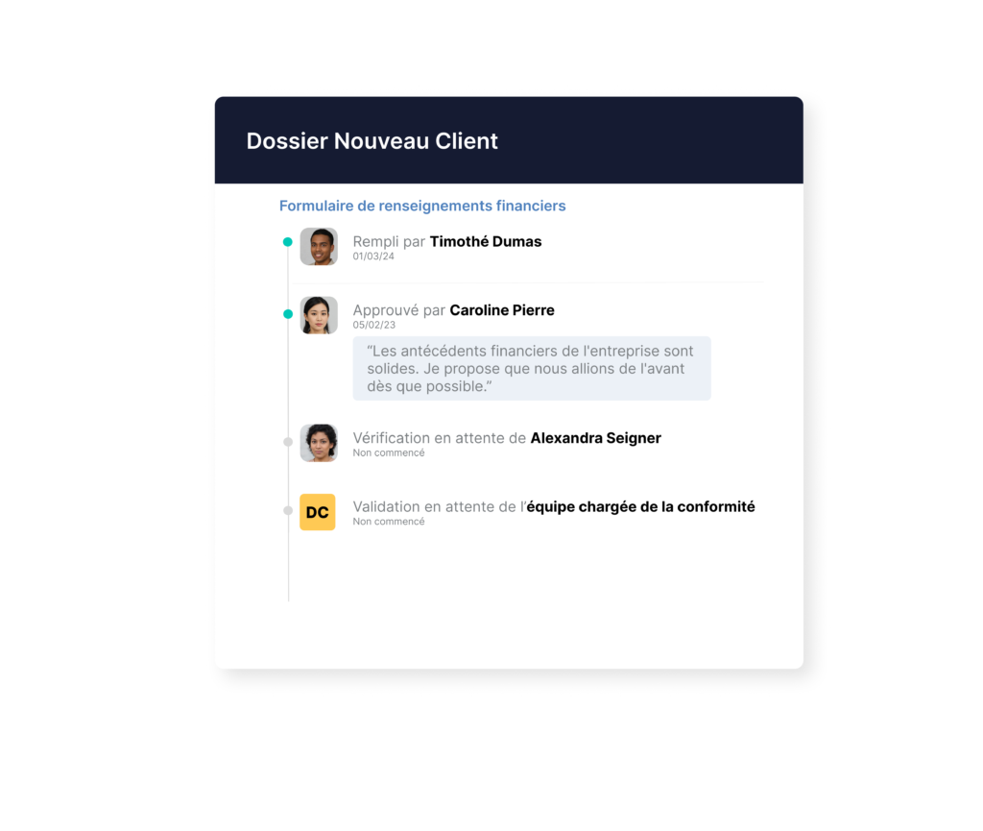Click Non commencé under Alexandra Seigner

tap(389, 452)
